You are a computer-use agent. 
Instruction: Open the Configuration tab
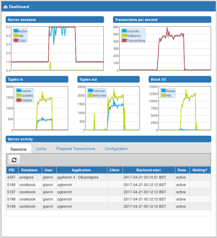pyautogui.click(x=116, y=149)
